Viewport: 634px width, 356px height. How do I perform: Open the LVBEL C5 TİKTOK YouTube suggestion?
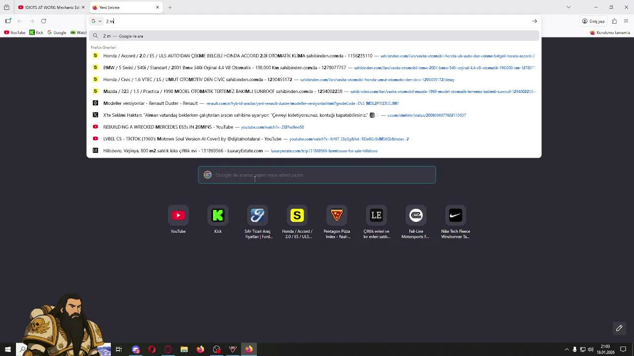tap(314, 139)
